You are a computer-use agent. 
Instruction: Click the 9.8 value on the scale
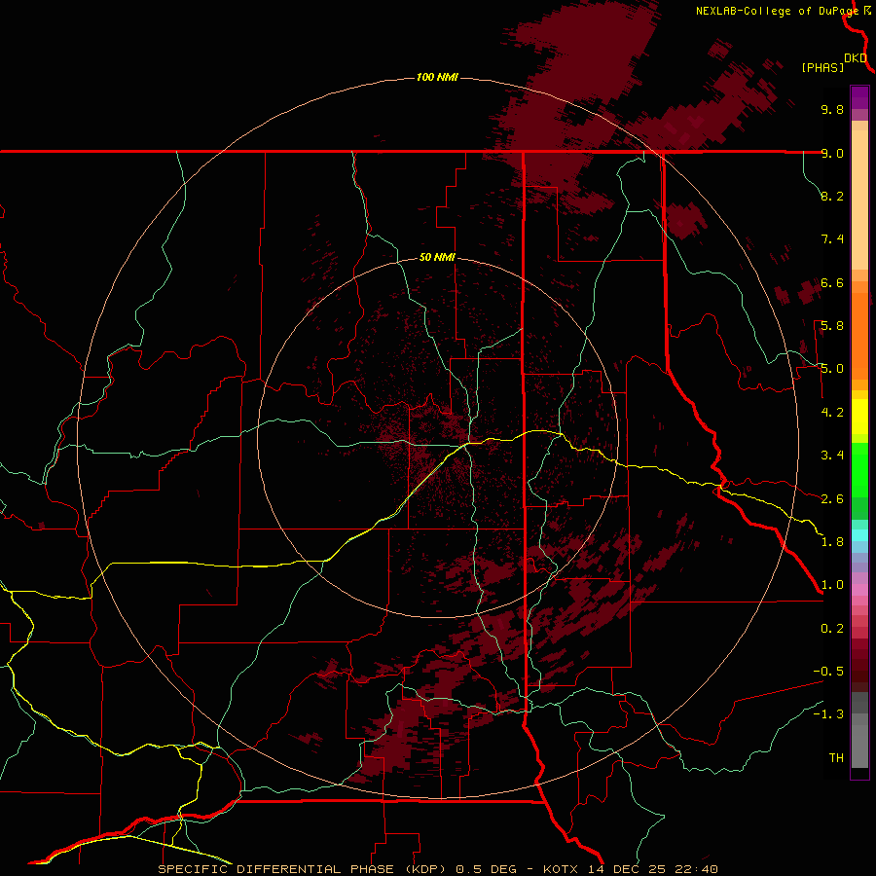pos(832,109)
